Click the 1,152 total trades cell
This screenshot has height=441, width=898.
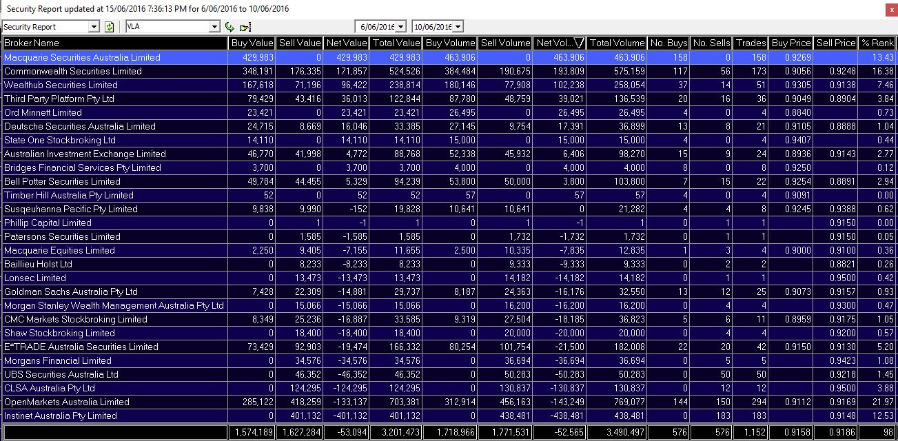pos(751,431)
